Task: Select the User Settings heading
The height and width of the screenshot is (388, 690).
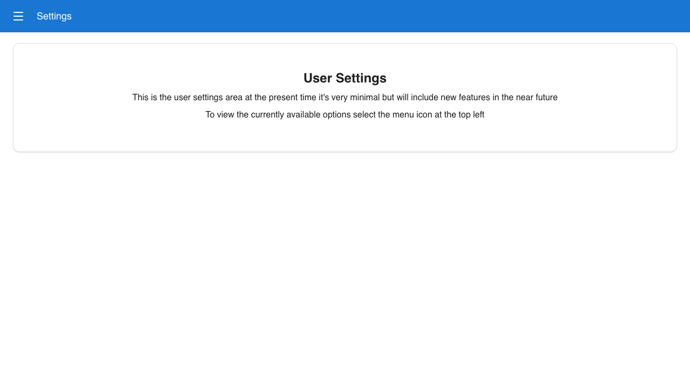Action: [x=345, y=78]
